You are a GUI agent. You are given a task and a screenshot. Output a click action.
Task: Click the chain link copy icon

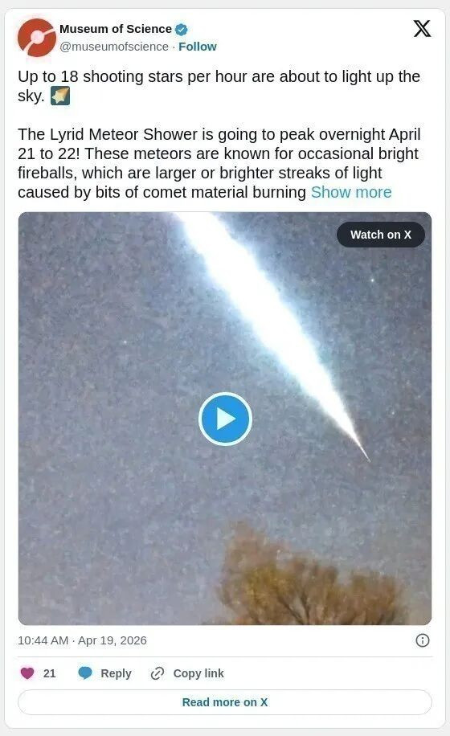(x=157, y=673)
